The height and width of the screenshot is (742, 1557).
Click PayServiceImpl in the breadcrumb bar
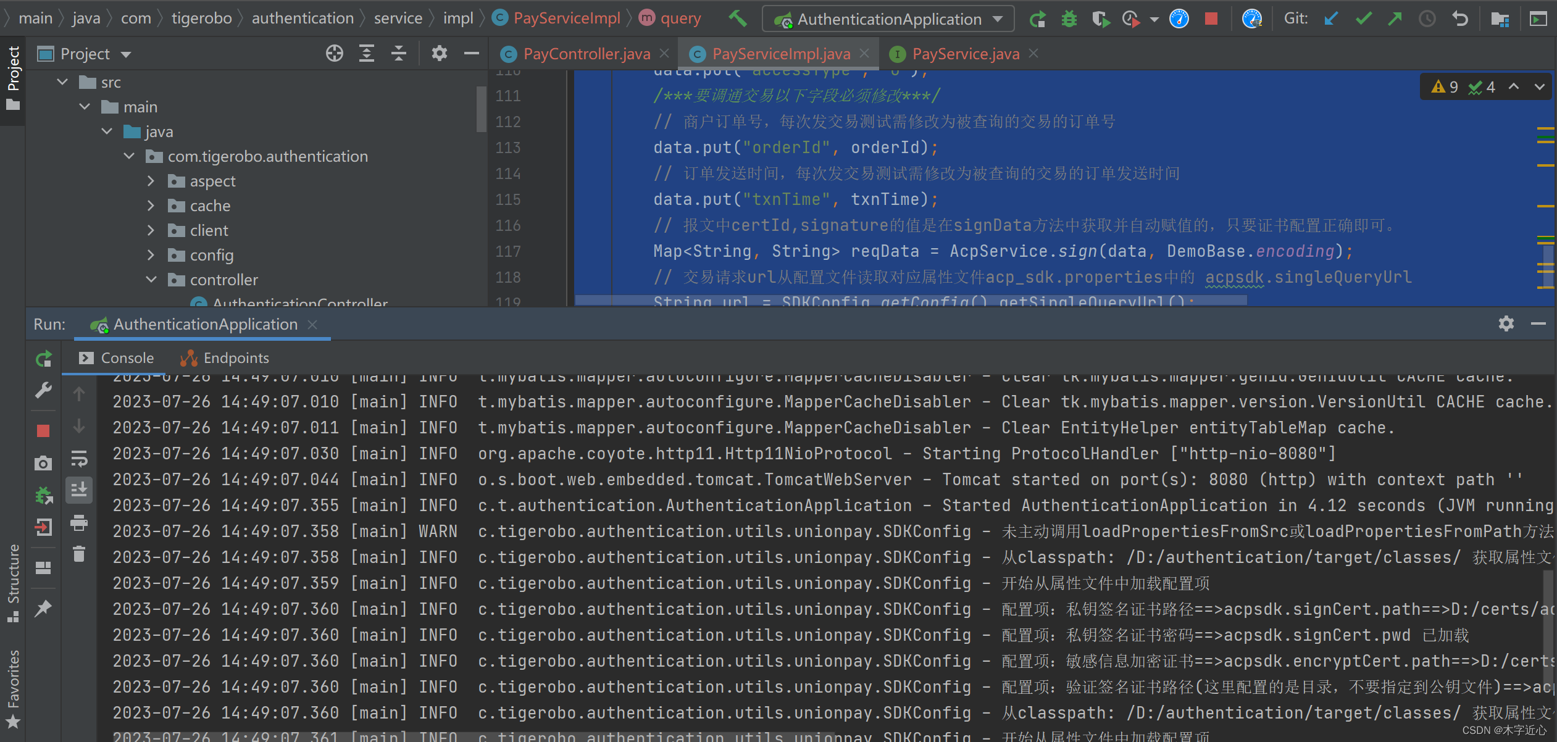[566, 19]
